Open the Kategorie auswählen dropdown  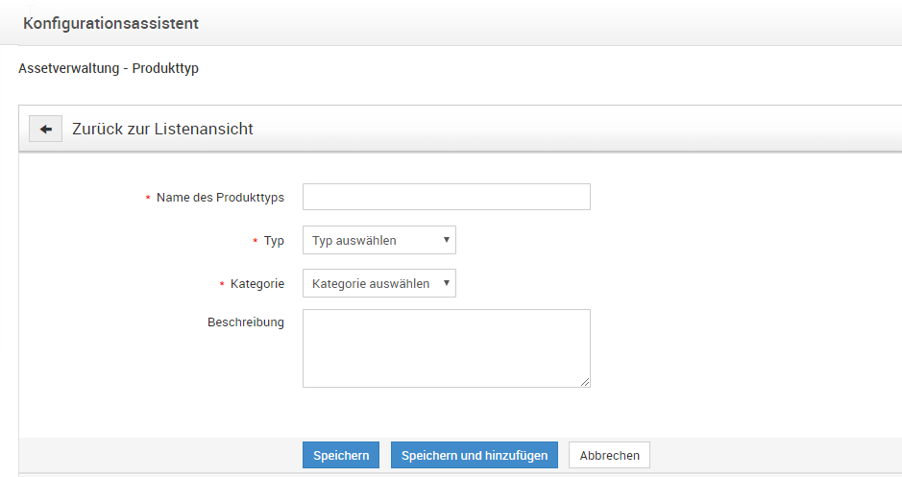[x=379, y=283]
